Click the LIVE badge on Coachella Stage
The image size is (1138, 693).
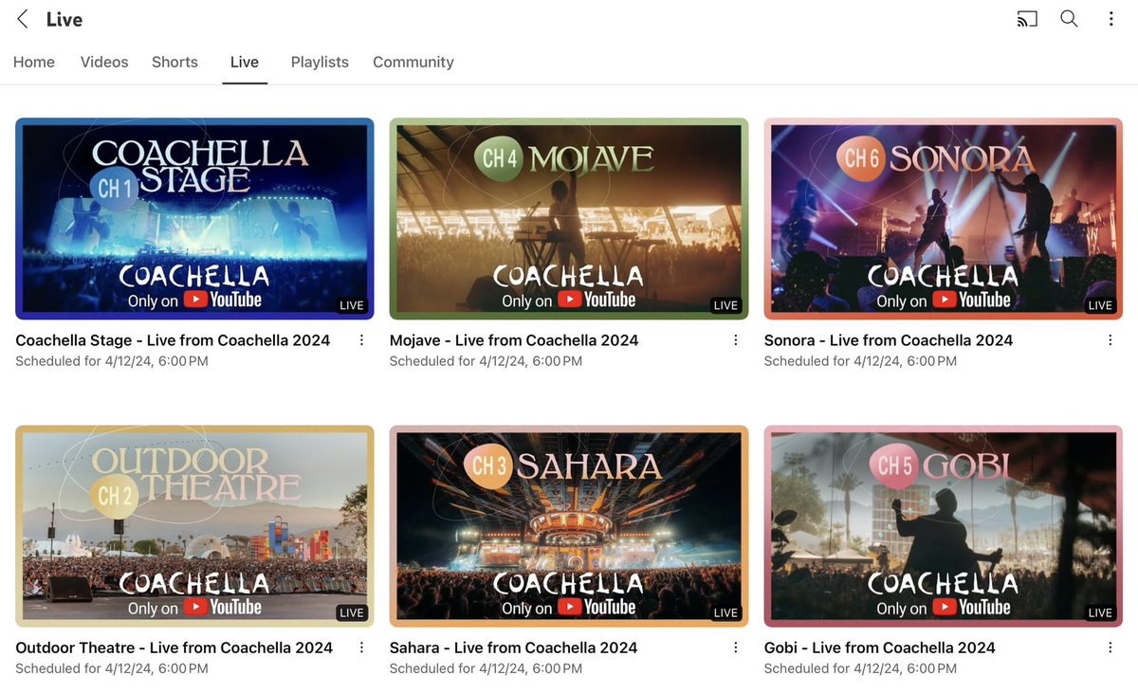(x=351, y=304)
